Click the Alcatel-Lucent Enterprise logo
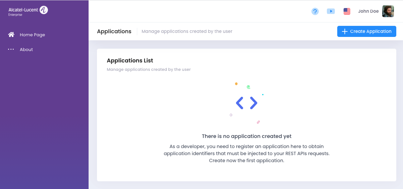This screenshot has width=403, height=189. click(28, 11)
